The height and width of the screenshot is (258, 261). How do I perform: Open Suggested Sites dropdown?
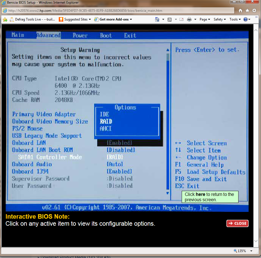(x=75, y=19)
